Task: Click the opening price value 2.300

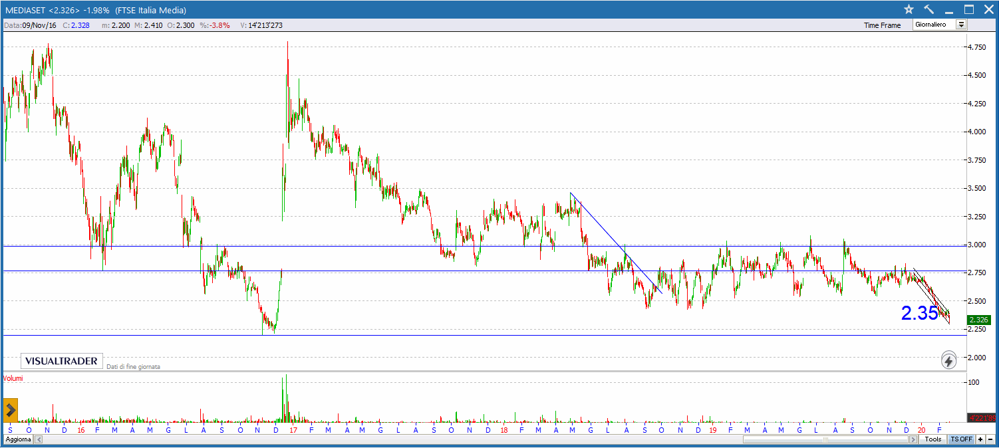Action: [184, 25]
